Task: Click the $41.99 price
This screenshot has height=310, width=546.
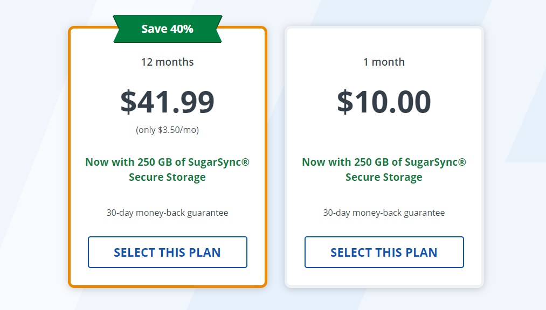Action: pos(168,102)
